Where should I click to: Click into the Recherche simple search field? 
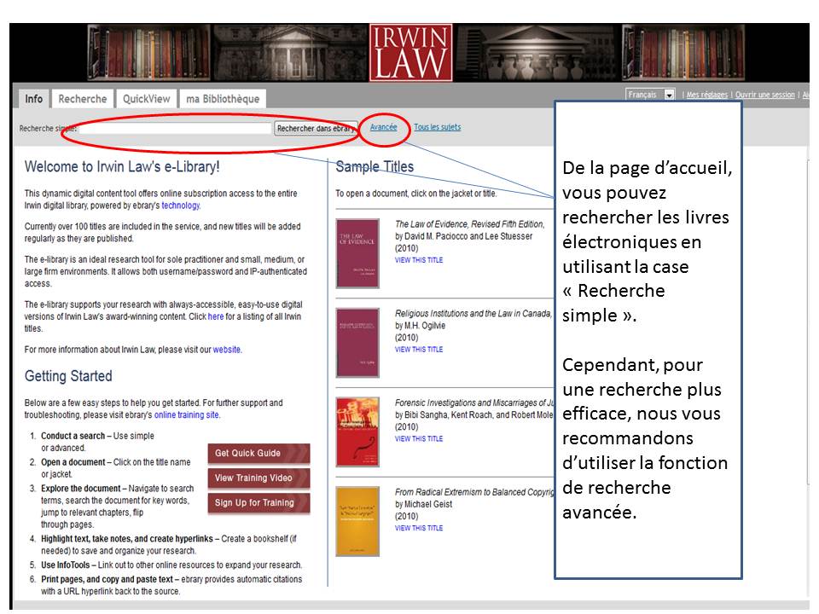coord(174,128)
